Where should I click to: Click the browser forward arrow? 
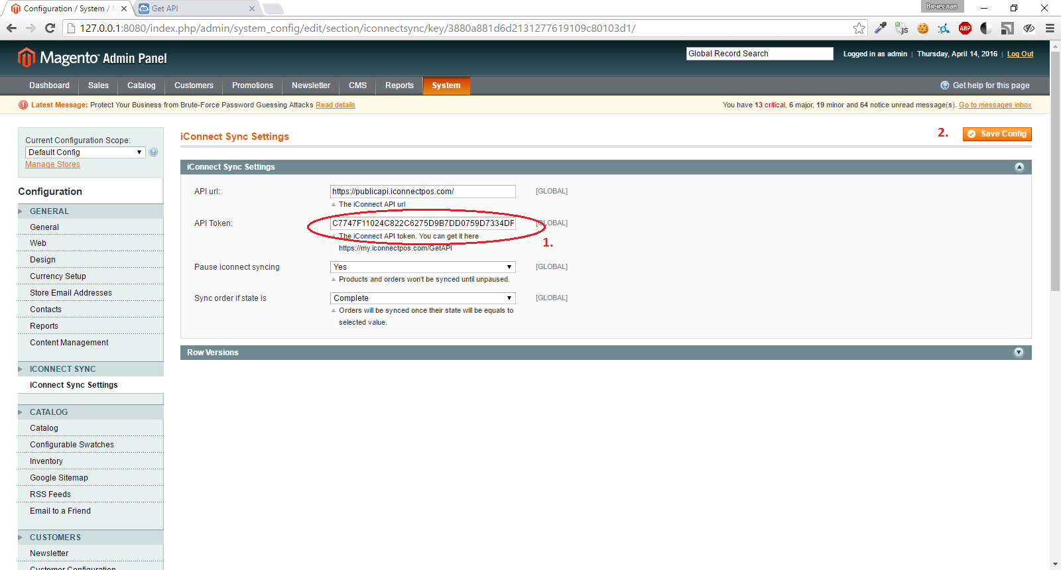(x=31, y=28)
